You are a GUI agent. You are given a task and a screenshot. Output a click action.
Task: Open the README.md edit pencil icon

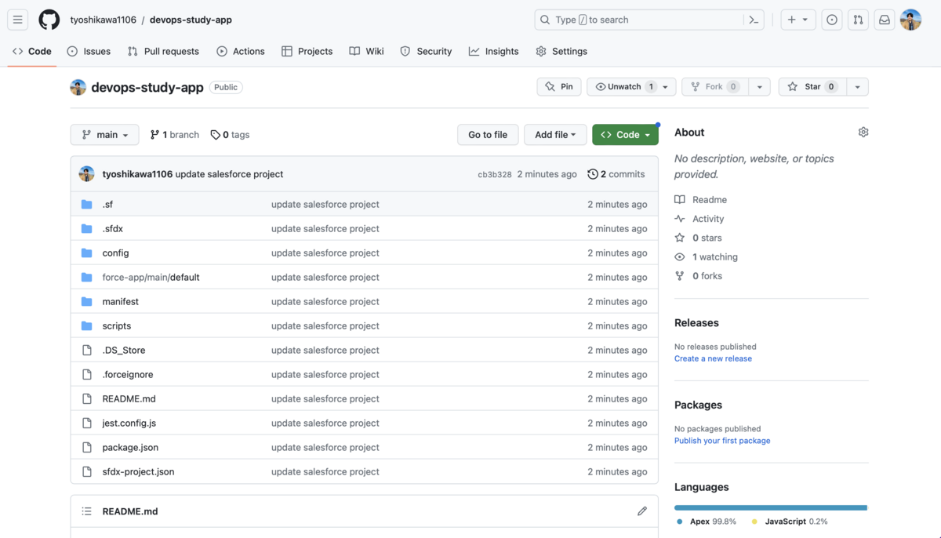point(642,511)
